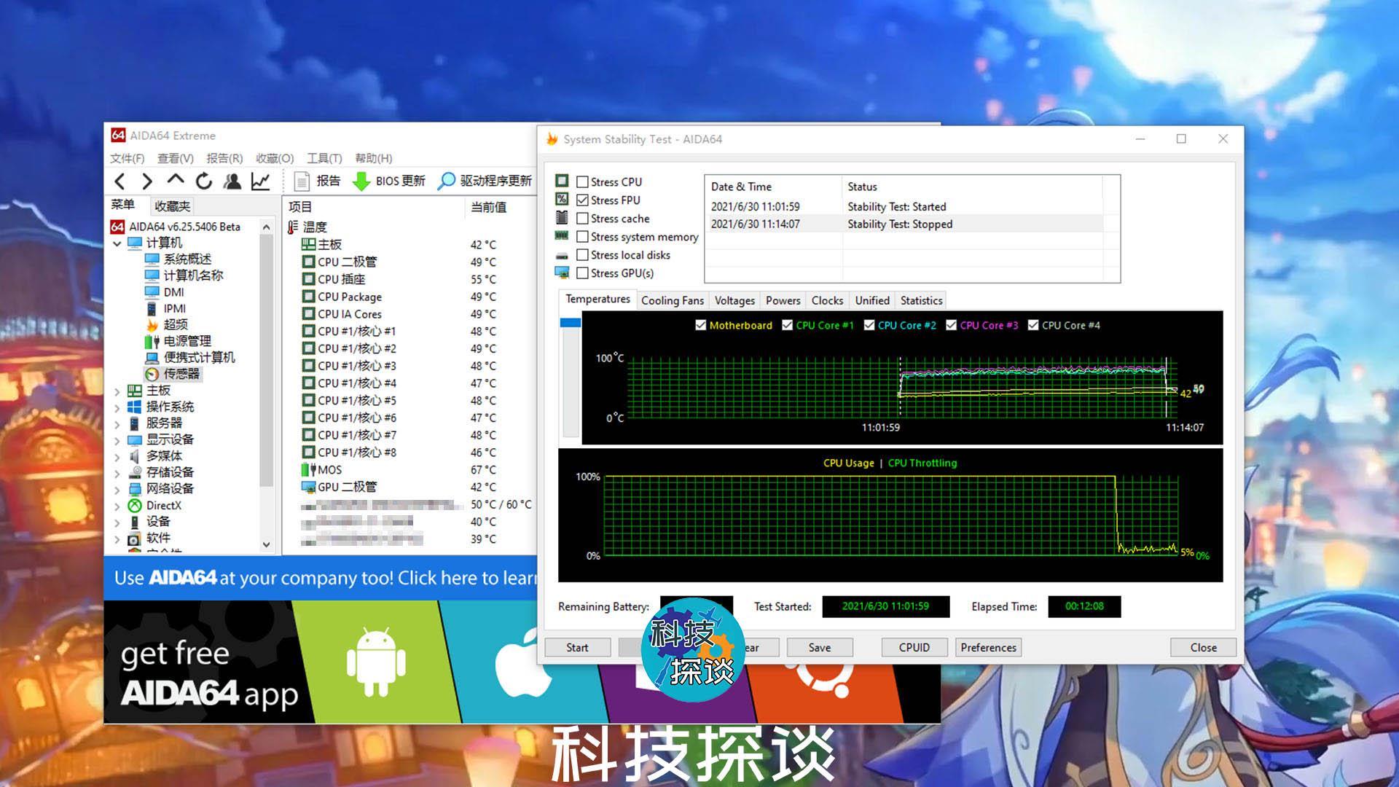Screen dimensions: 1399x787
Task: Click the blue graph slider beside the temperature chart
Action: pos(570,322)
